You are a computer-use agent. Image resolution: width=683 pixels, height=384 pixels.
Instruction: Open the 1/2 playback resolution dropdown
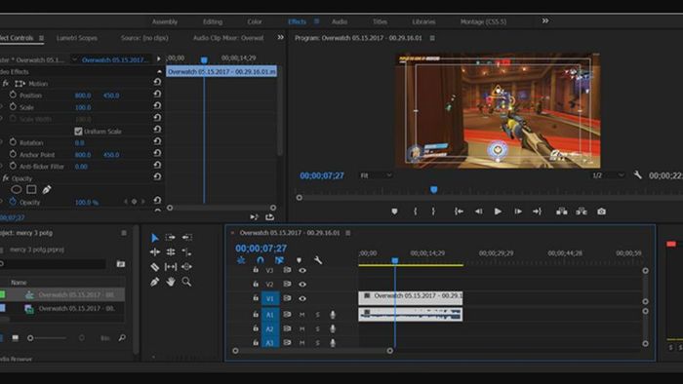point(608,175)
